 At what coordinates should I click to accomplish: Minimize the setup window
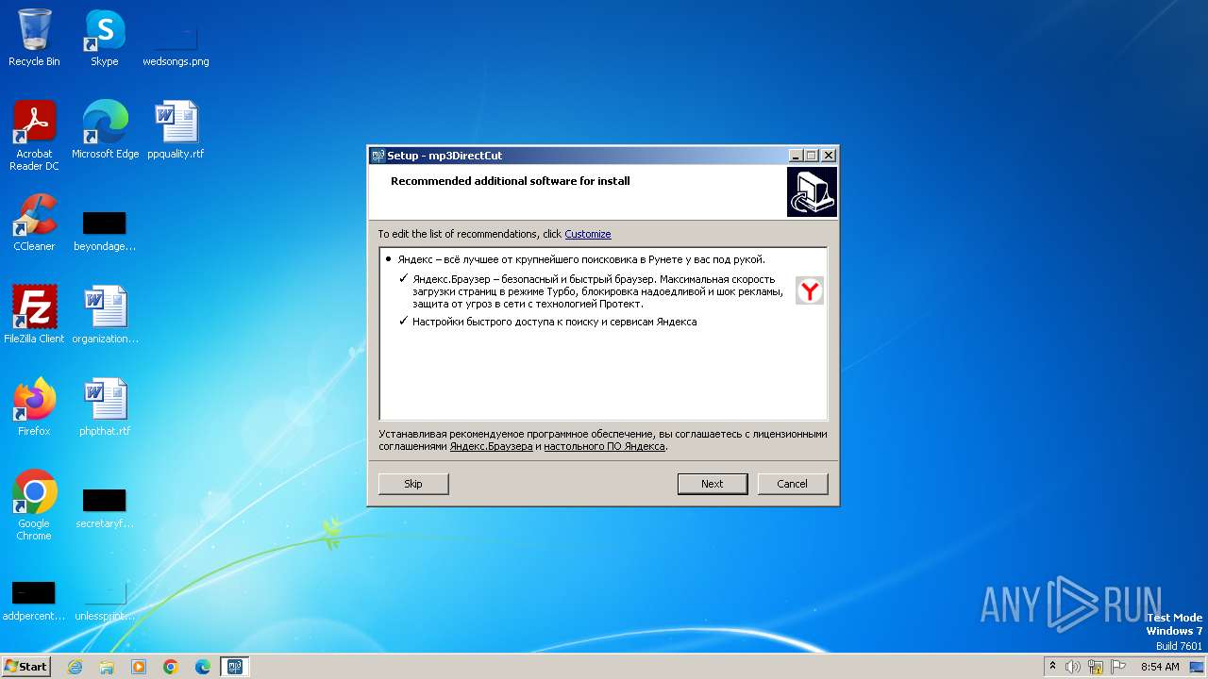coord(796,156)
